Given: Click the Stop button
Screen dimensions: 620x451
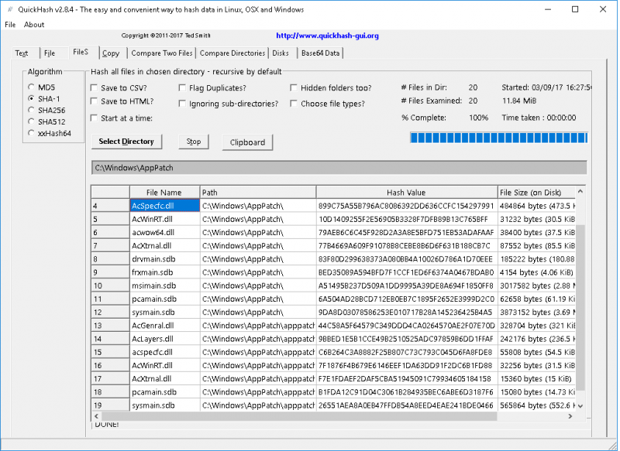Looking at the screenshot, I should tap(193, 142).
